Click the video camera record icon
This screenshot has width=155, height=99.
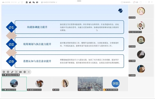click(x=20, y=72)
